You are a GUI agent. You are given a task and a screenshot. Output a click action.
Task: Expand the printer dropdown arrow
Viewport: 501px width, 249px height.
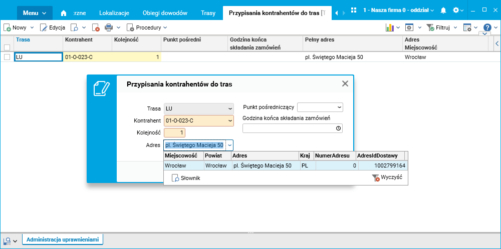coord(119,27)
